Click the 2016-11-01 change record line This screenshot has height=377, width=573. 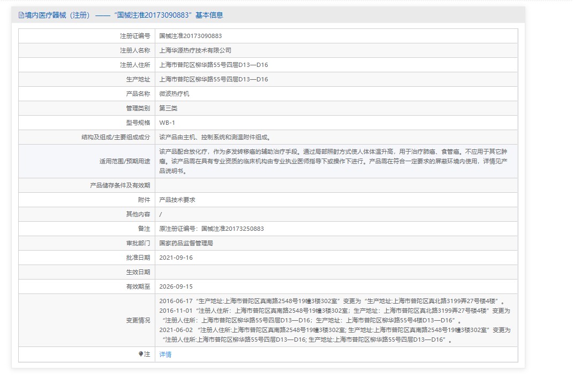[335, 315]
